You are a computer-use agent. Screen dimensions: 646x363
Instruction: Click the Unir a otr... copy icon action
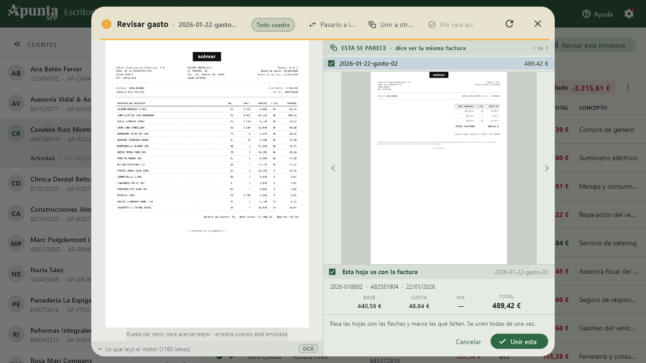[391, 25]
